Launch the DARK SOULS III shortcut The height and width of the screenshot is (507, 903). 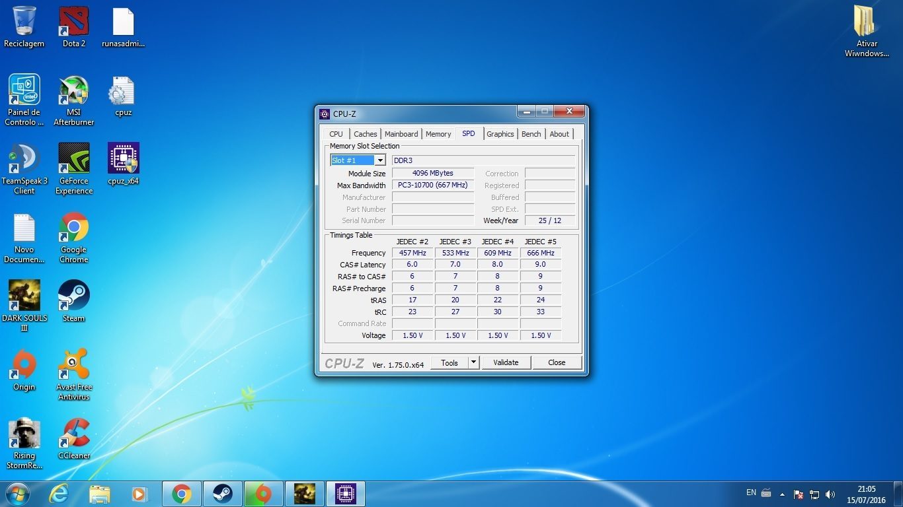[x=24, y=306]
